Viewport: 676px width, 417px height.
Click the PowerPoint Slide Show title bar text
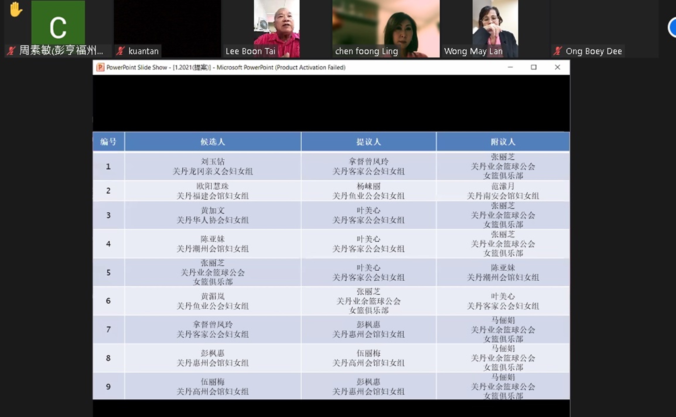click(226, 67)
